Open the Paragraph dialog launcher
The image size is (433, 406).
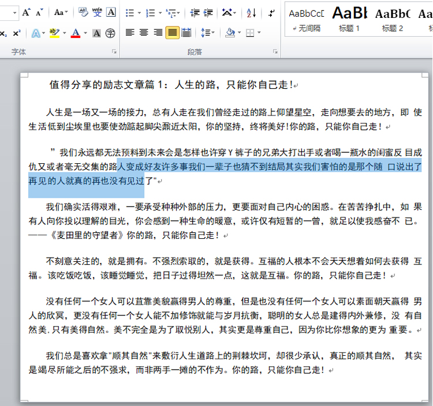coord(275,51)
